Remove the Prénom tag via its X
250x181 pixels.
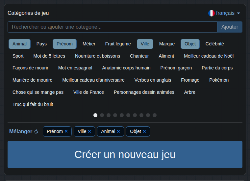(x=66, y=131)
